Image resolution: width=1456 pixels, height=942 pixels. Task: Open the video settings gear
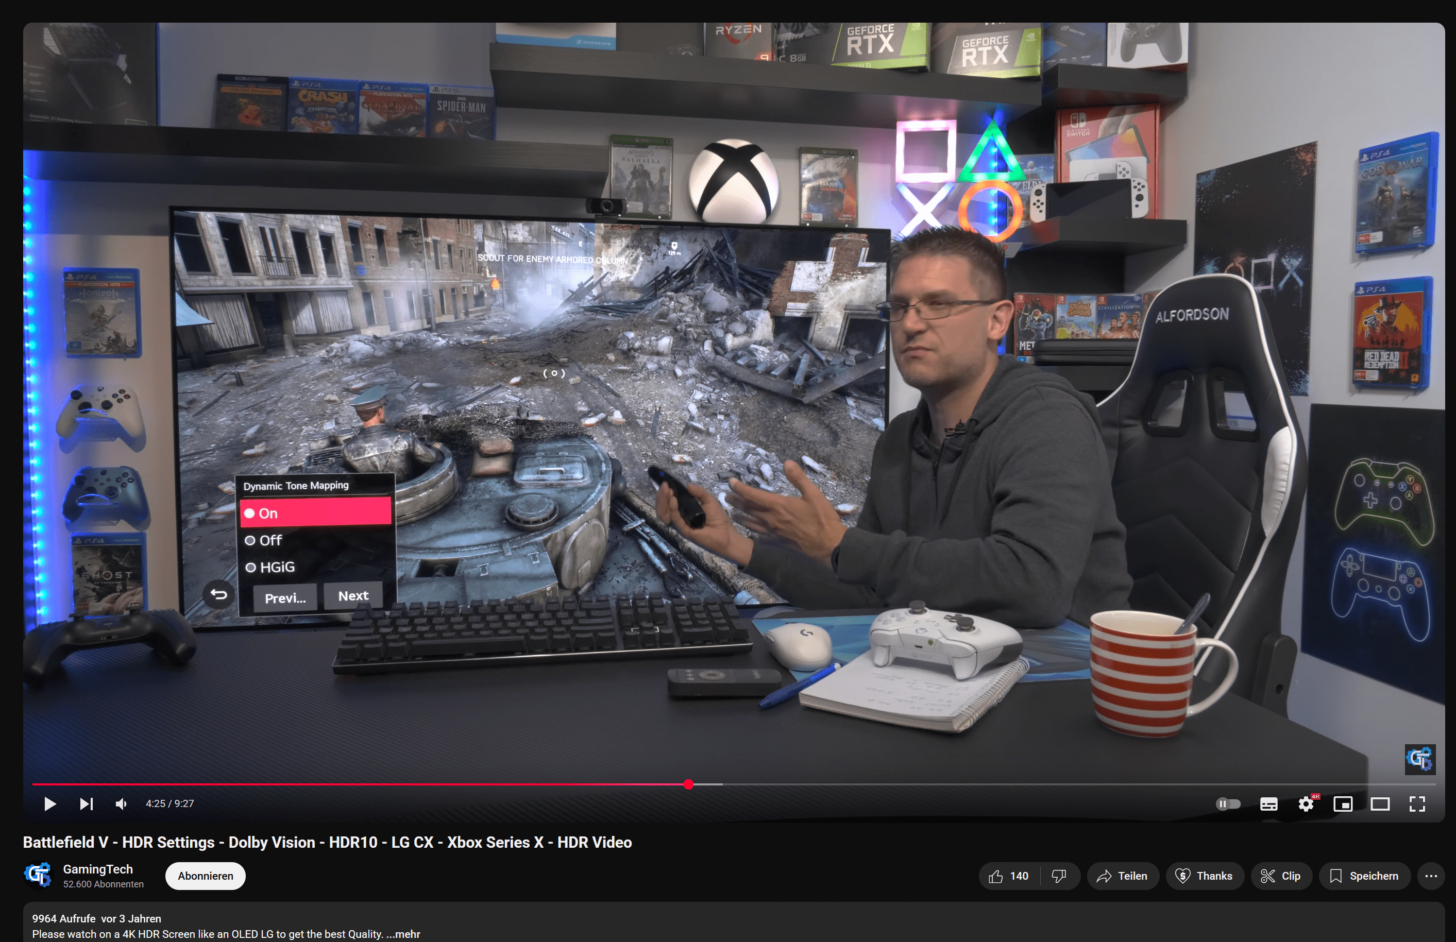pyautogui.click(x=1306, y=804)
